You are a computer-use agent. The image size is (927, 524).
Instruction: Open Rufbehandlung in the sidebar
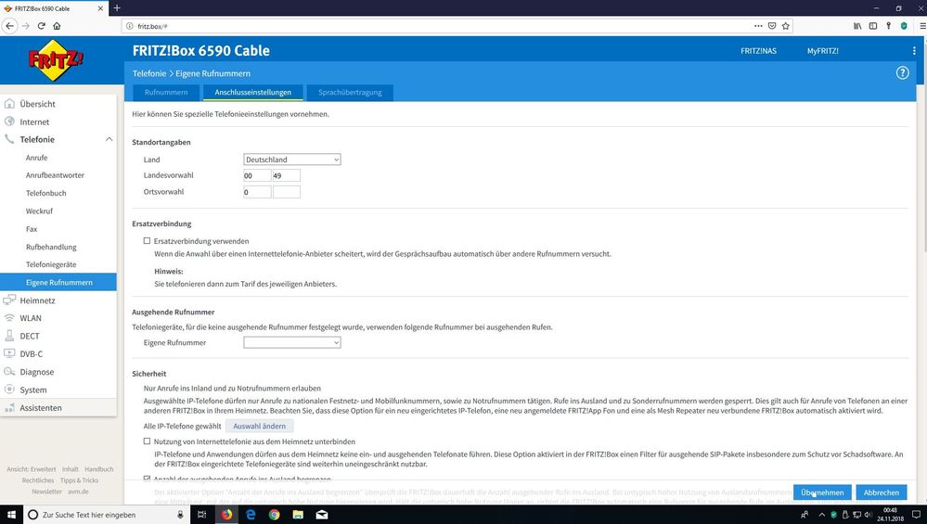click(51, 247)
